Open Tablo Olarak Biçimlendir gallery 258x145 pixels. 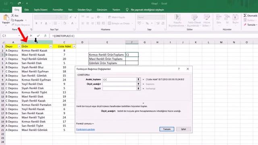click(x=194, y=21)
